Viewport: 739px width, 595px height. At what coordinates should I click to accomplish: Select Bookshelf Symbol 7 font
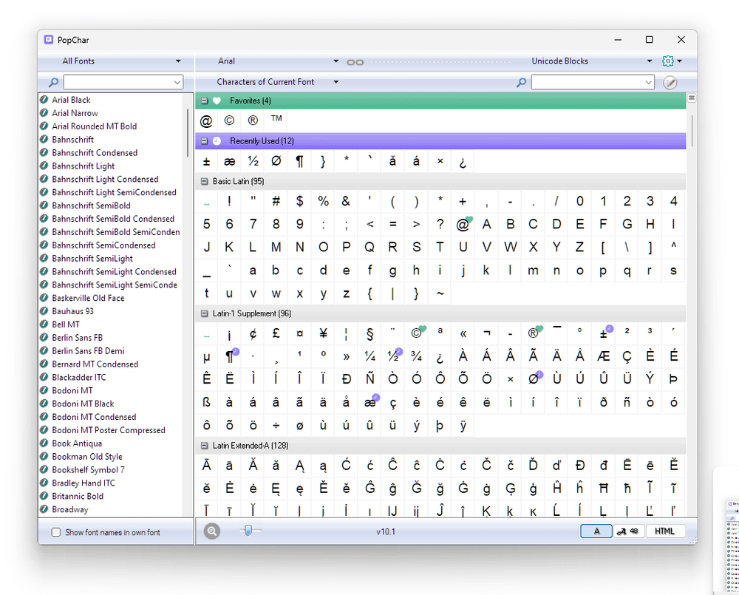(x=88, y=469)
